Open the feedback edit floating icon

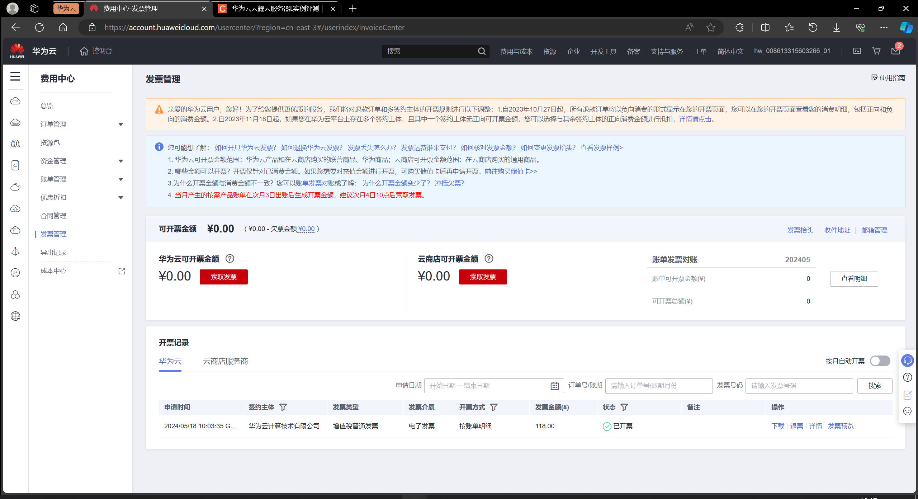908,395
